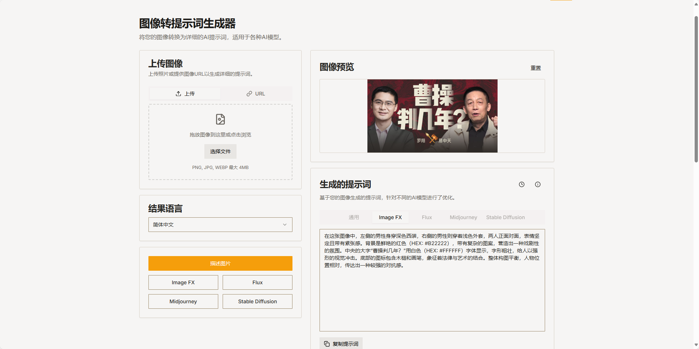Click the Stable Diffusion outlined button
The width and height of the screenshot is (699, 349).
[257, 301]
